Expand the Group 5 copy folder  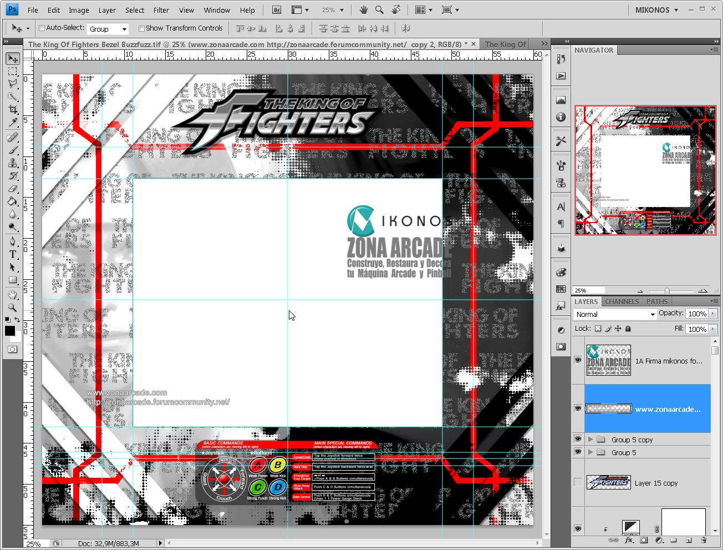pos(590,440)
